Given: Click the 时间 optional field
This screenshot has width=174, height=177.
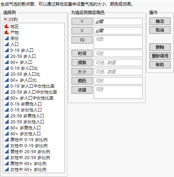Looking at the screenshot, I should (x=118, y=53).
